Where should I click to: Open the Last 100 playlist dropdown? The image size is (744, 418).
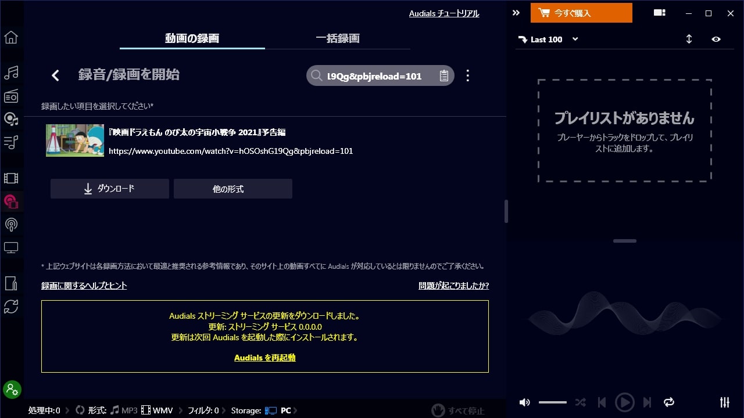pyautogui.click(x=548, y=39)
